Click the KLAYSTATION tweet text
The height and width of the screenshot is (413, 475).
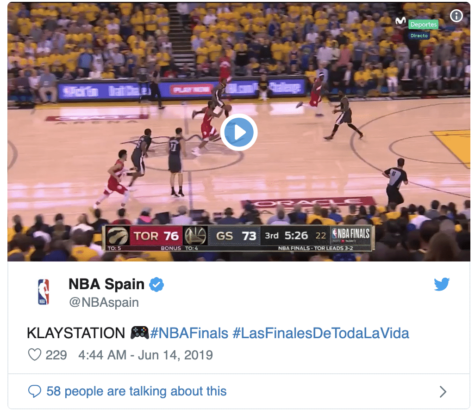pos(76,333)
